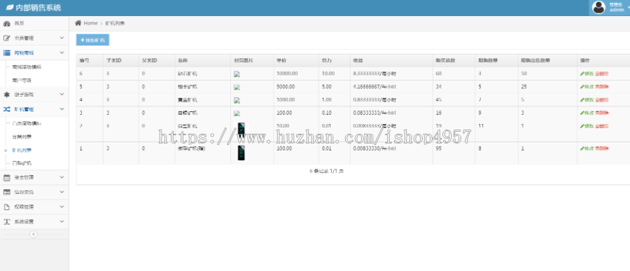The width and height of the screenshot is (630, 271).
Task: Delete the miner priced 5000.00
Action: pos(602,87)
